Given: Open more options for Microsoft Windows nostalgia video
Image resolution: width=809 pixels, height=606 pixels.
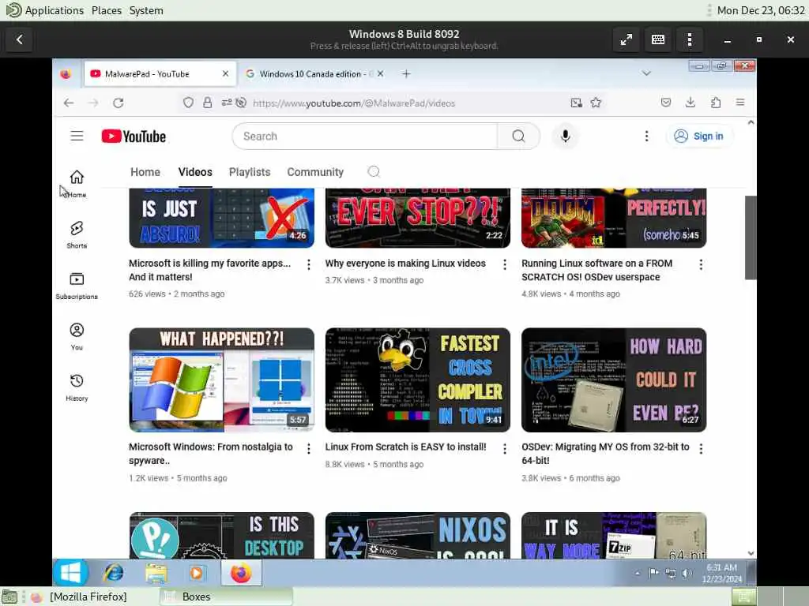Looking at the screenshot, I should tap(309, 448).
